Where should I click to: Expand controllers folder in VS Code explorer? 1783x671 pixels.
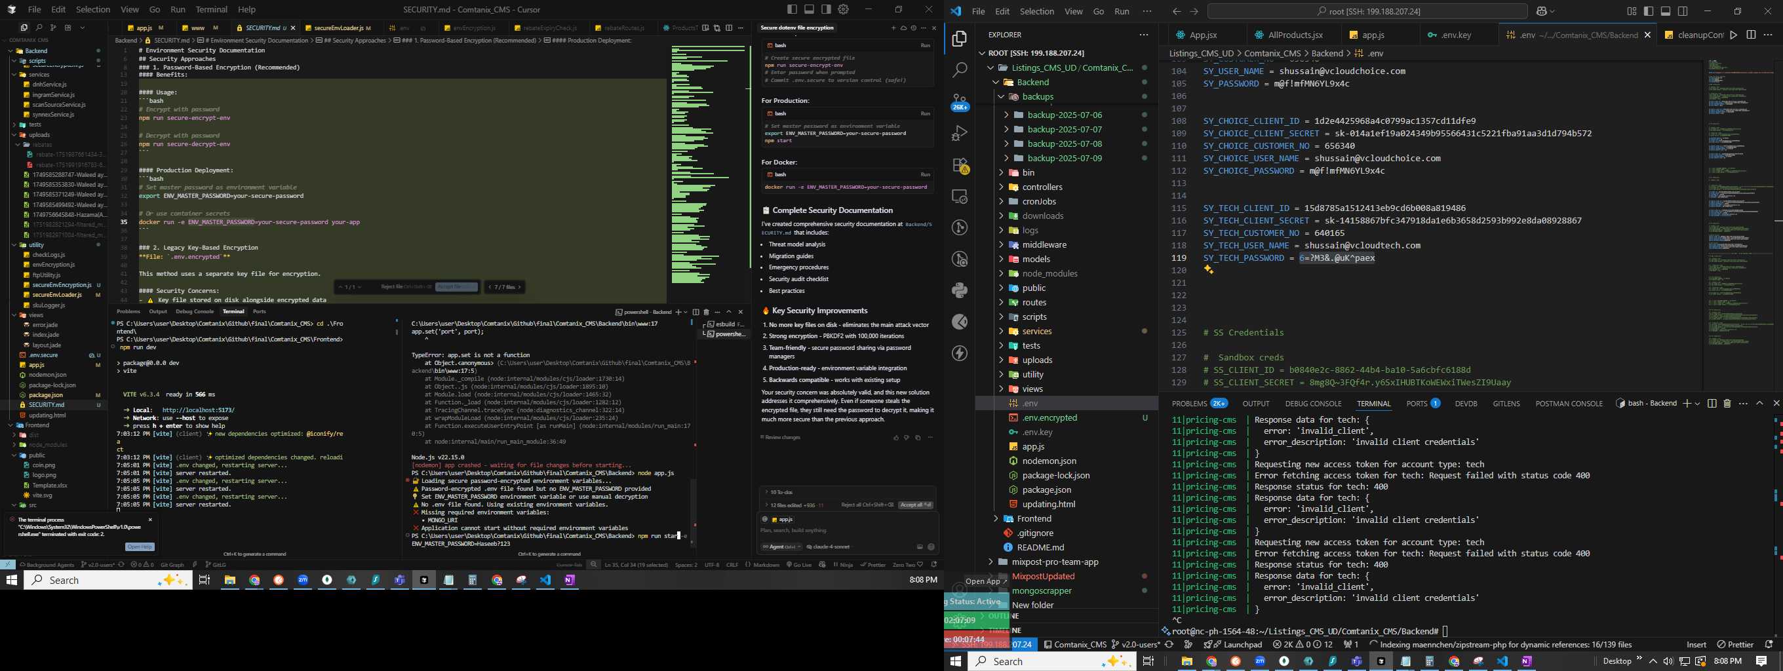point(1001,187)
